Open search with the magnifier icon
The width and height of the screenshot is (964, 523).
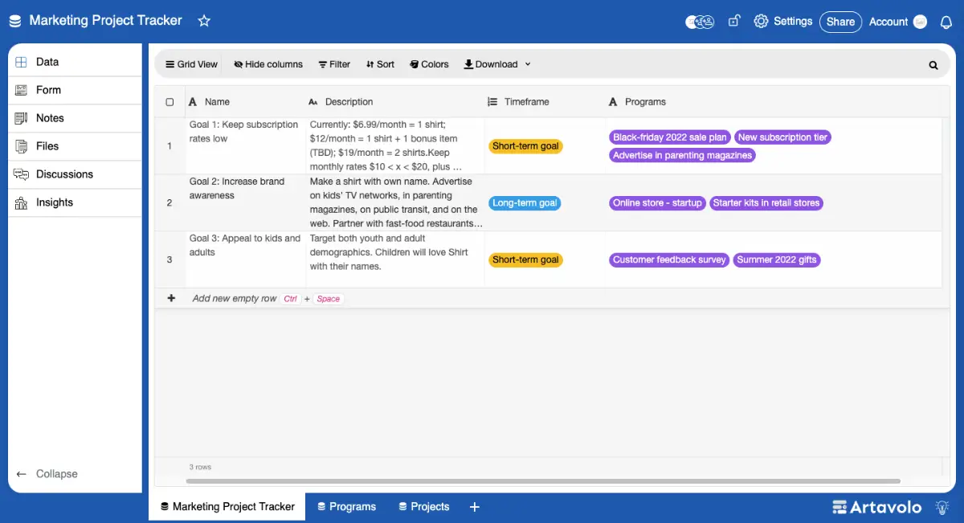933,65
